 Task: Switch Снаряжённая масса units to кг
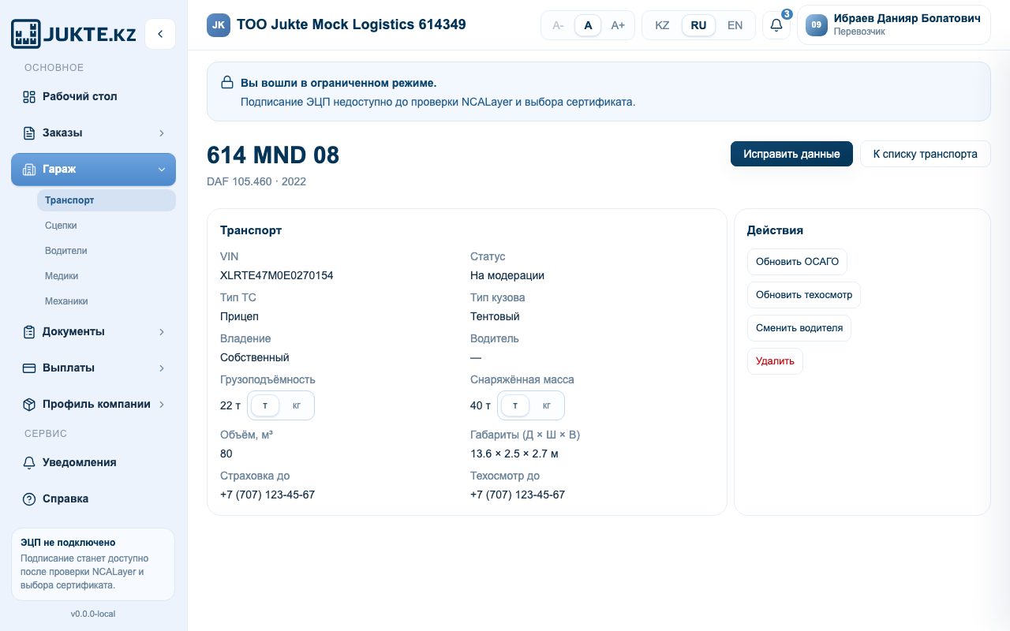pos(547,405)
